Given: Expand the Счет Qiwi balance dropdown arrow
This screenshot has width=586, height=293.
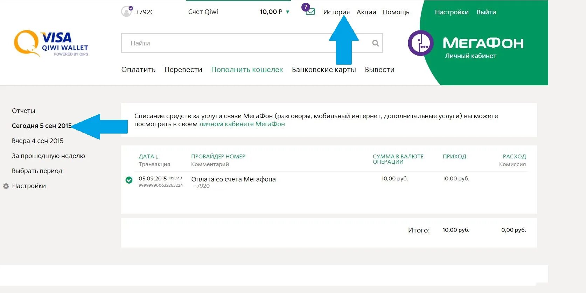Looking at the screenshot, I should coord(288,12).
